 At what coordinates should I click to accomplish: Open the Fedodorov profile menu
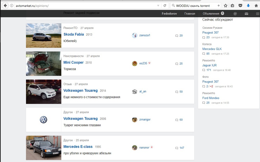tap(169, 14)
